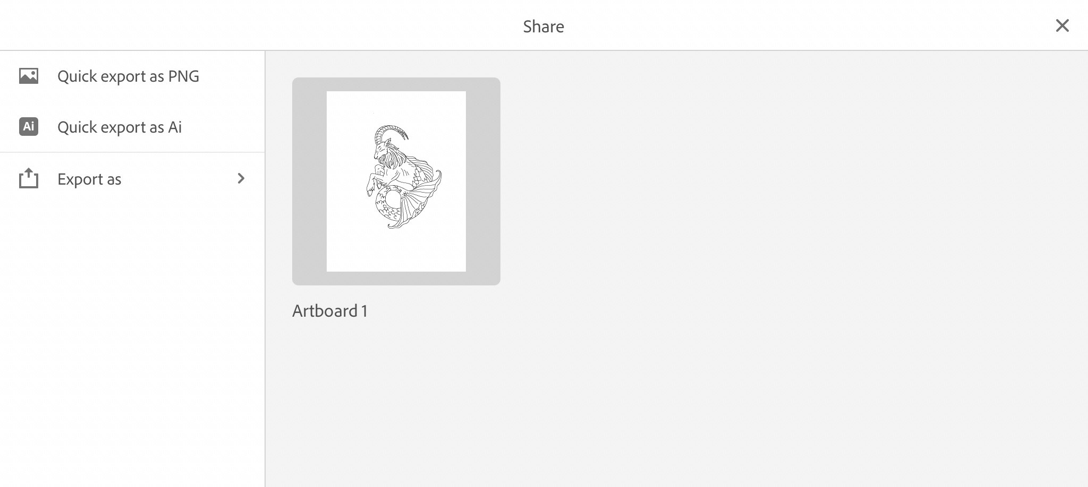Close the Share dialog with the X
The height and width of the screenshot is (487, 1088).
point(1062,25)
